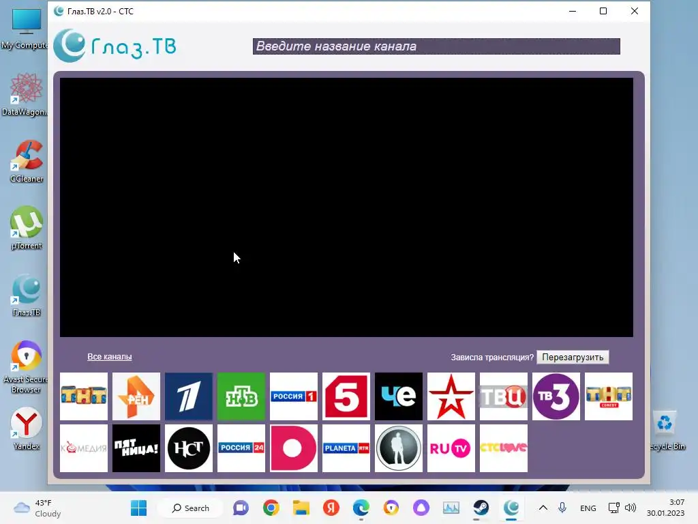Open the Глаз.ТВ desktop shortcut
Screen dimensions: 698x524
[x=27, y=295]
